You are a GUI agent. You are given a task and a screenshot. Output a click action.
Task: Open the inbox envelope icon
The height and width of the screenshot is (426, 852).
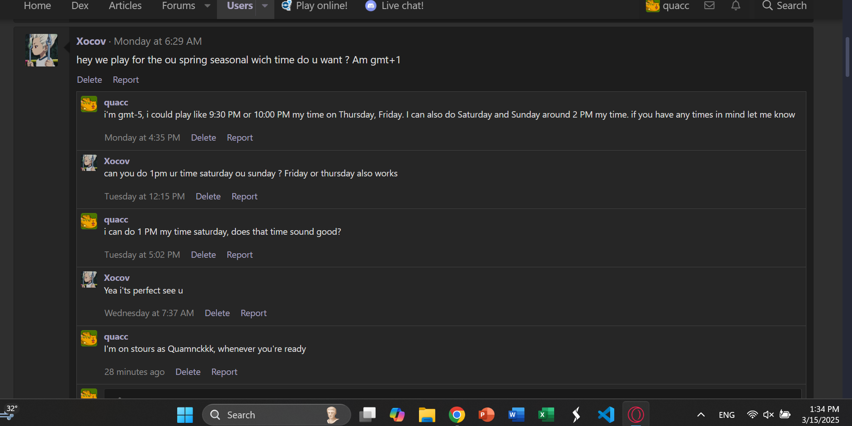click(x=709, y=5)
